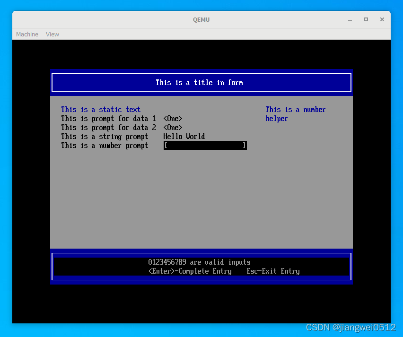This screenshot has height=337, width=403.
Task: Open the View menu
Action: click(53, 35)
